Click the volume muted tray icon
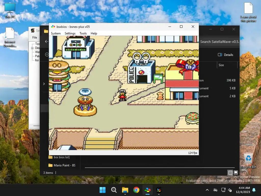Screen dimensions: 261x196 [x=230, y=190]
